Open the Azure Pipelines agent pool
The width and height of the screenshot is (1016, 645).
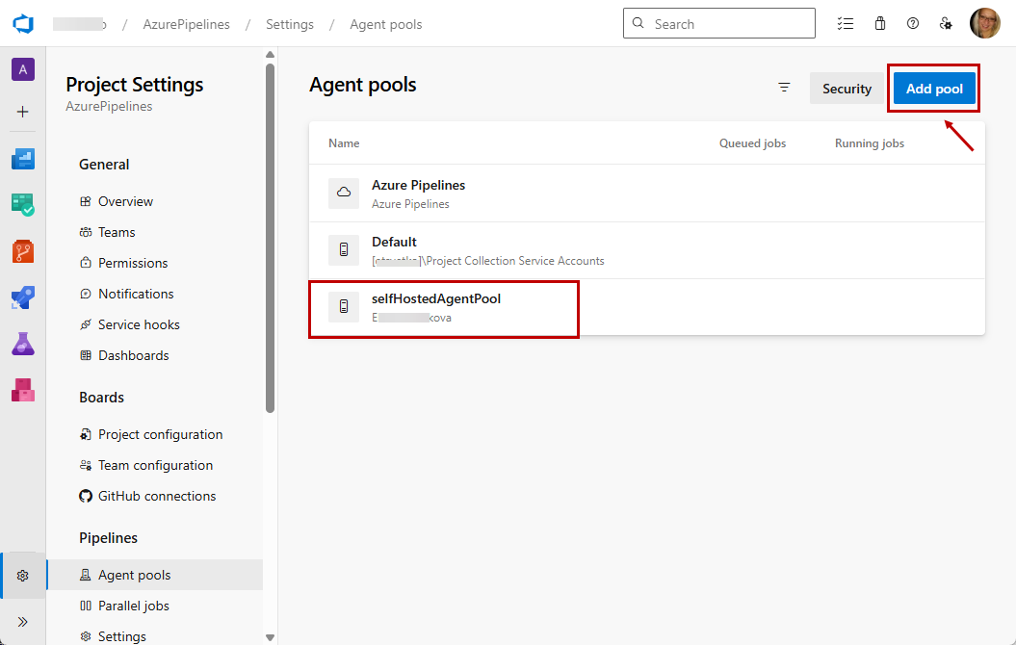coord(646,193)
